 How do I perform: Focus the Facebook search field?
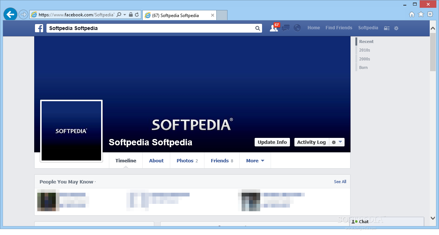pos(154,28)
